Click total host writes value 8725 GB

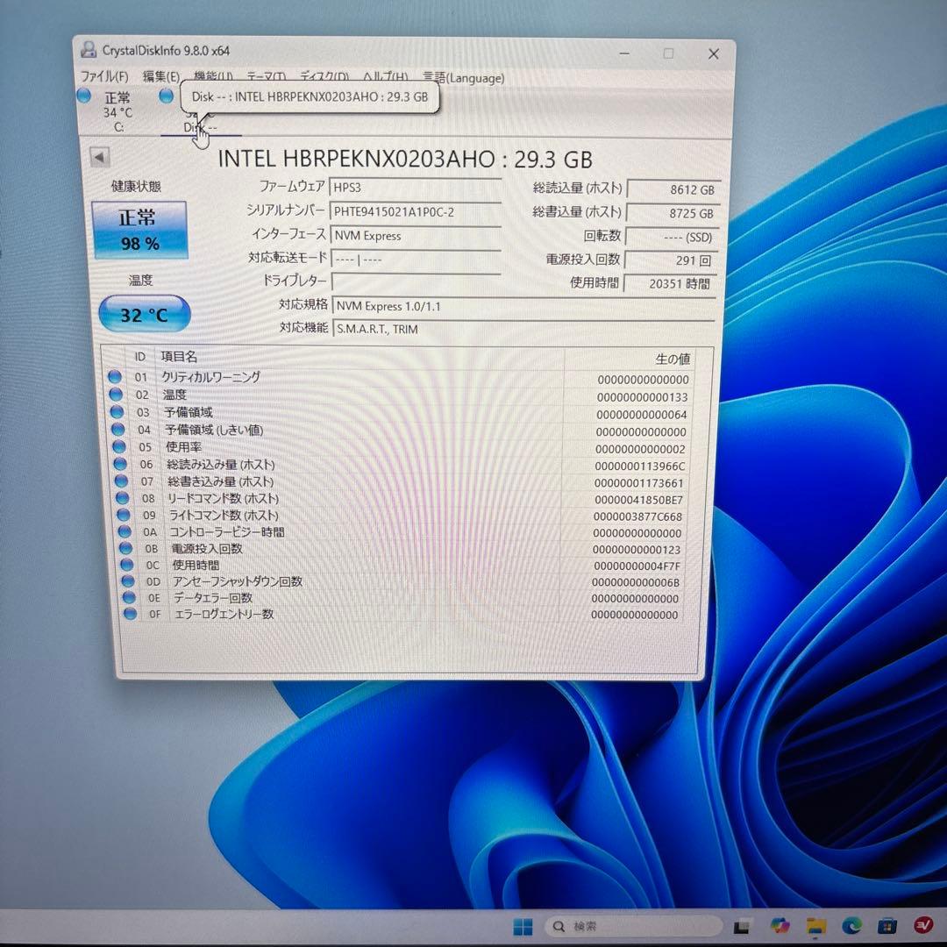pos(672,213)
